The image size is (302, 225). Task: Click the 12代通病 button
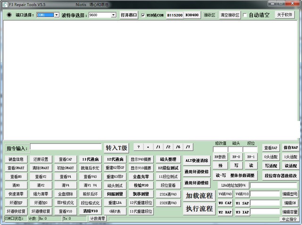tap(115, 159)
